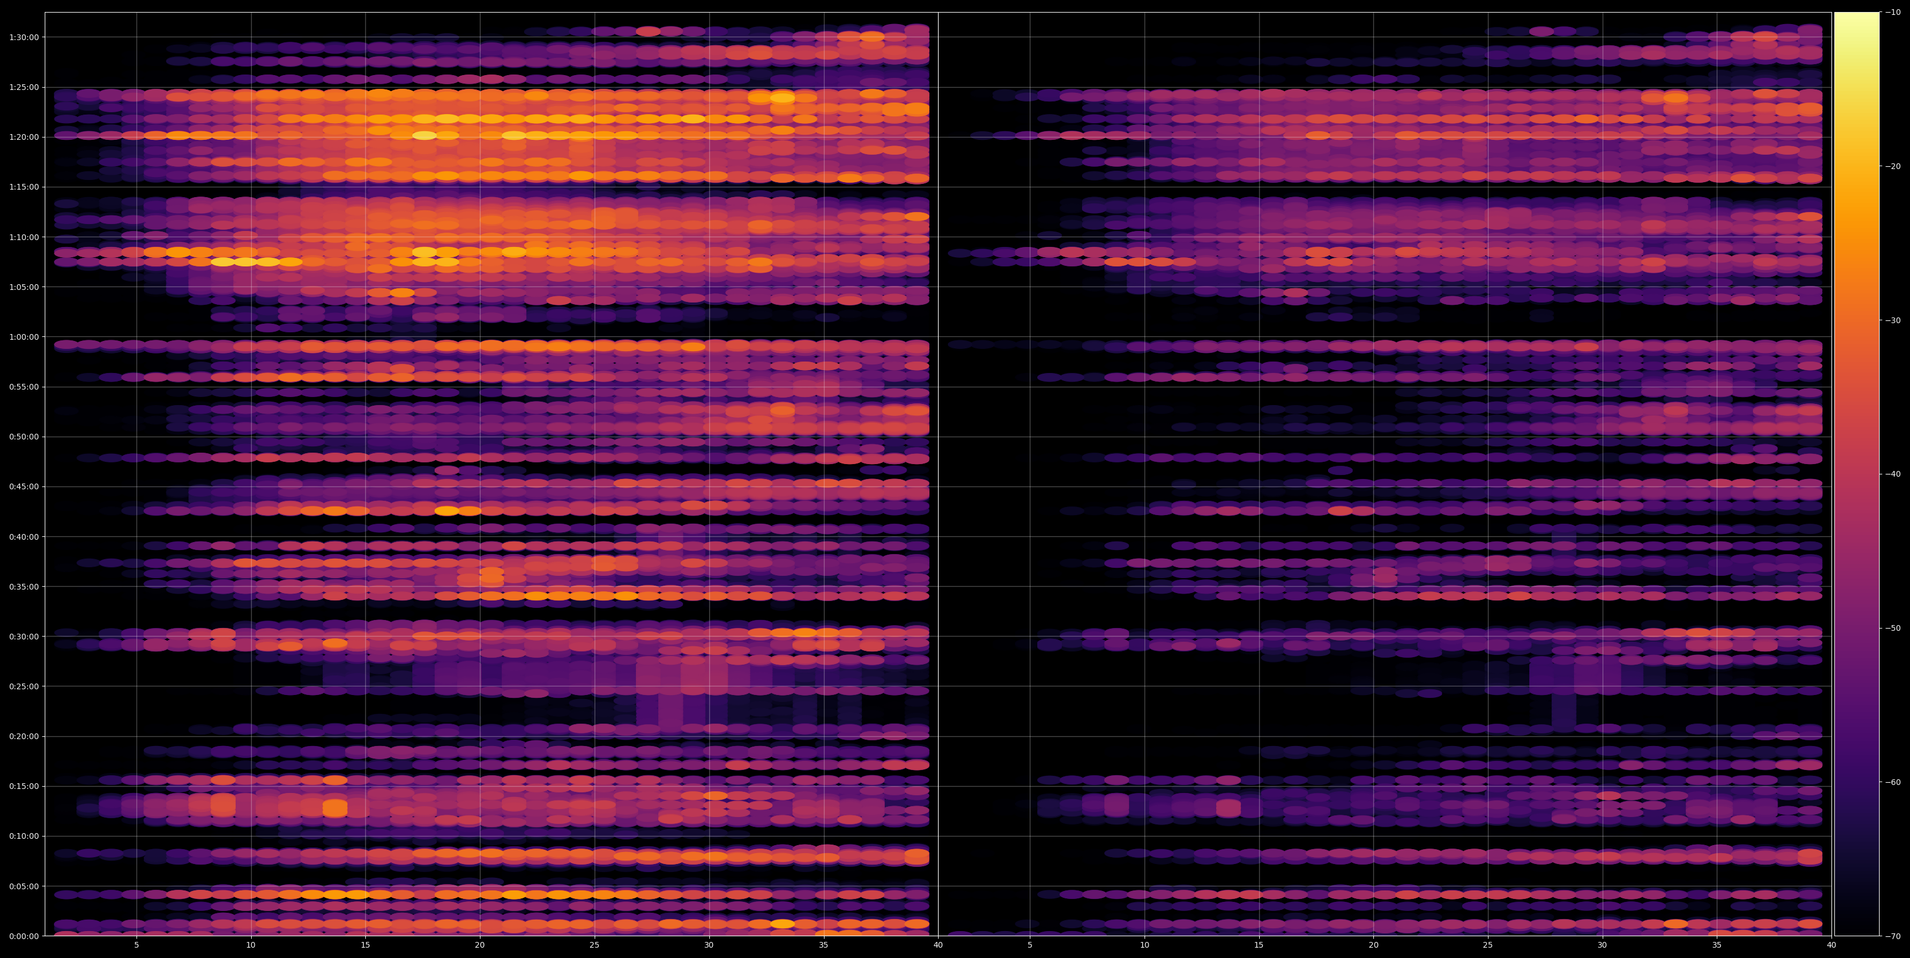
Task: Select the 1:10:00 y-axis tick label
Action: (24, 237)
